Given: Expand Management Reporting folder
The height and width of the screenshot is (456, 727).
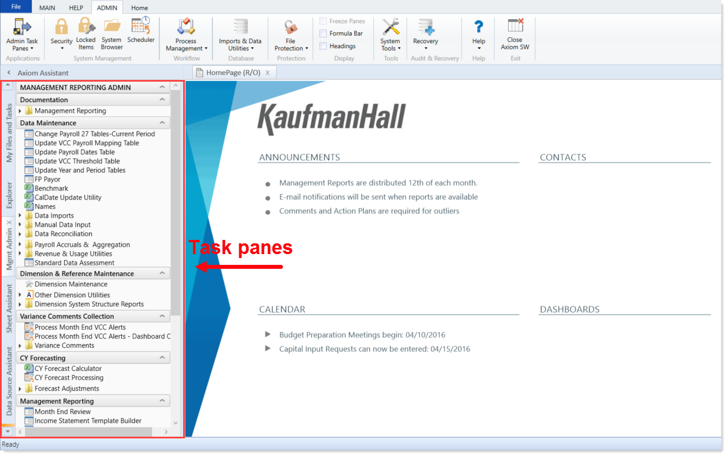Looking at the screenshot, I should [x=20, y=111].
